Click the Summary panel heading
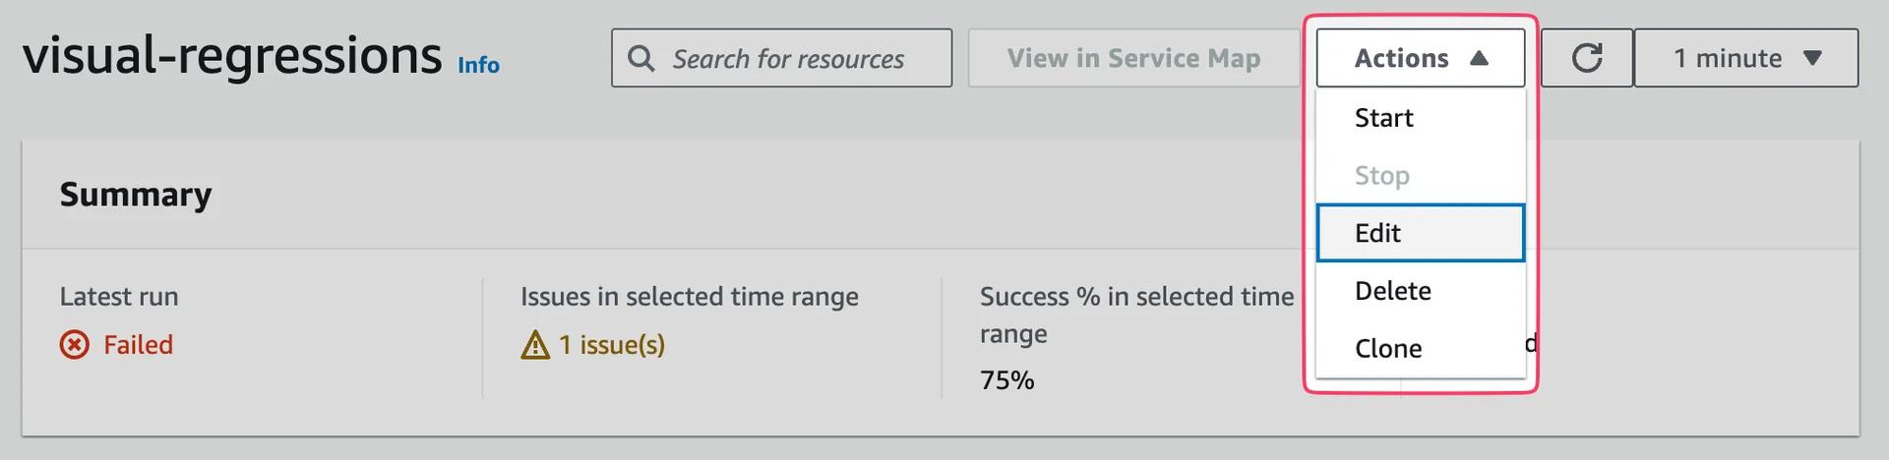 point(136,195)
